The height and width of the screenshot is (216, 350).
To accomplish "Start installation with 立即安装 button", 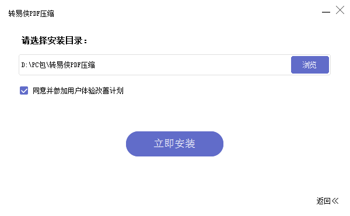I will [x=174, y=144].
